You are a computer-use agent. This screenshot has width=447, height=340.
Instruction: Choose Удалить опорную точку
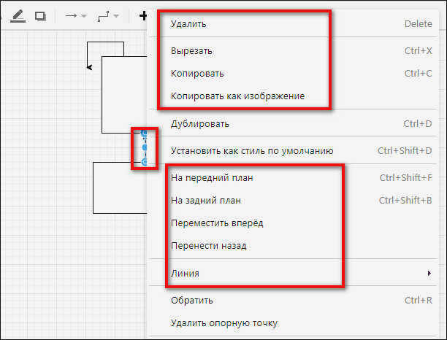pyautogui.click(x=294, y=323)
